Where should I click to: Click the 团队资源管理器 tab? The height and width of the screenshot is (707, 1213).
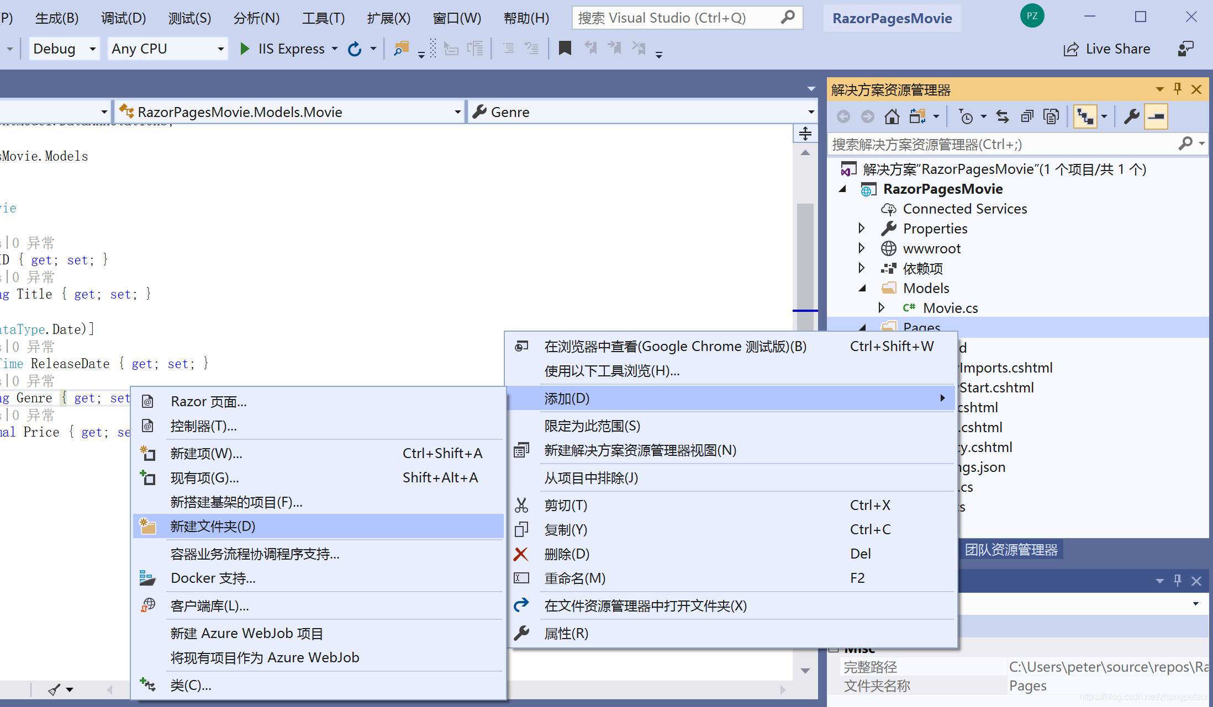1011,550
